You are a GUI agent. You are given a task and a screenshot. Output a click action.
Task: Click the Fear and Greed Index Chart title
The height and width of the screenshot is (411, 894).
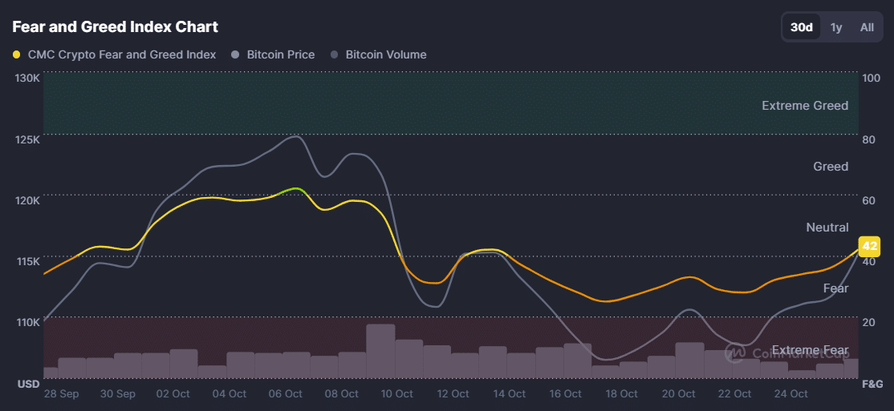click(x=115, y=26)
